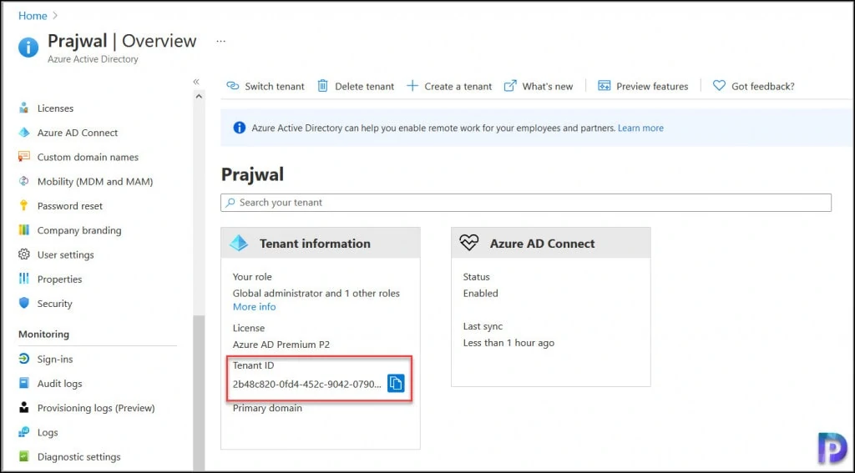
Task: Click the Properties sidebar icon
Action: pyautogui.click(x=23, y=279)
